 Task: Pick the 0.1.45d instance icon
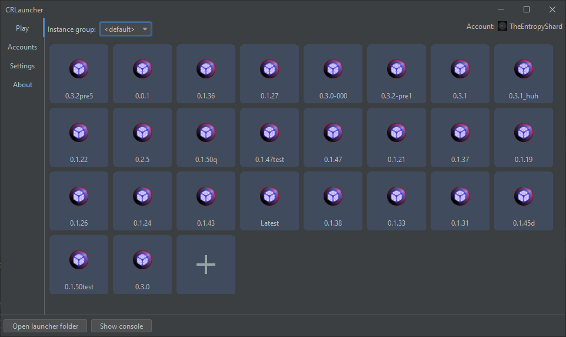point(524,196)
